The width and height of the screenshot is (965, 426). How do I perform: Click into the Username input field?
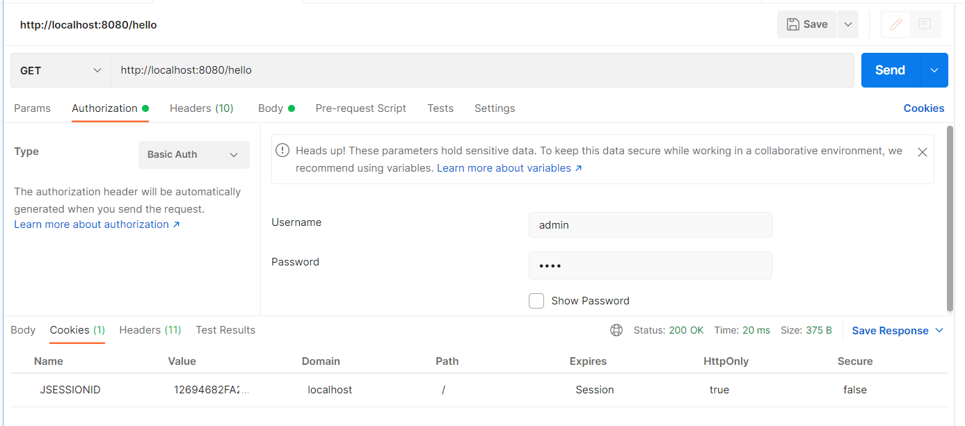tap(650, 224)
